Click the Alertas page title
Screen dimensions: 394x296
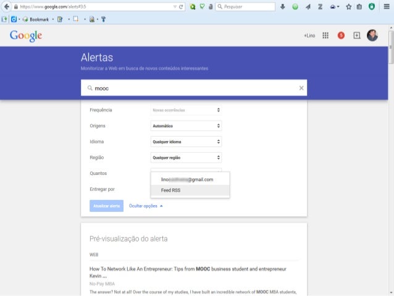pos(97,57)
